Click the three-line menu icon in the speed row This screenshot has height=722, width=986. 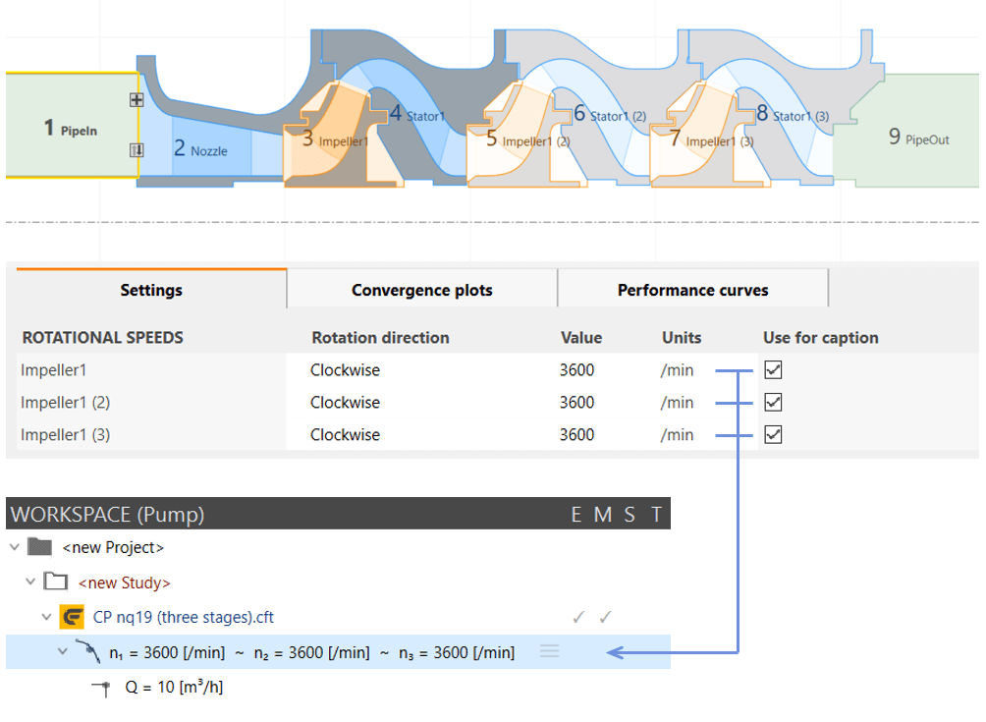pos(550,651)
